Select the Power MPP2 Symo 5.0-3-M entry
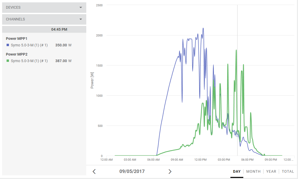The width and height of the screenshot is (298, 179). tap(29, 61)
